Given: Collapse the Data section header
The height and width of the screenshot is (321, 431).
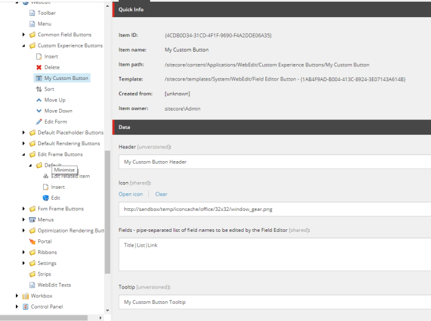Looking at the screenshot, I should (x=272, y=127).
